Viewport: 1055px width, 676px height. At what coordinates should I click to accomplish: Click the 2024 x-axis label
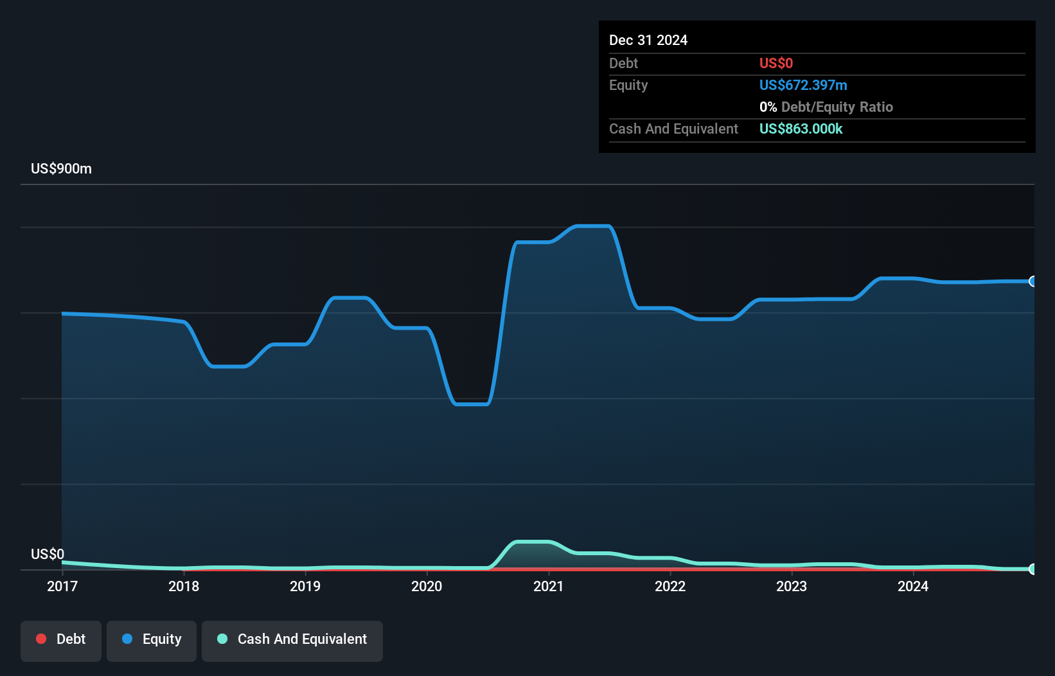coord(913,586)
